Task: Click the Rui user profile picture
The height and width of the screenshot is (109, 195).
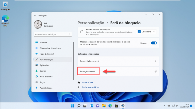Action: tap(38, 25)
